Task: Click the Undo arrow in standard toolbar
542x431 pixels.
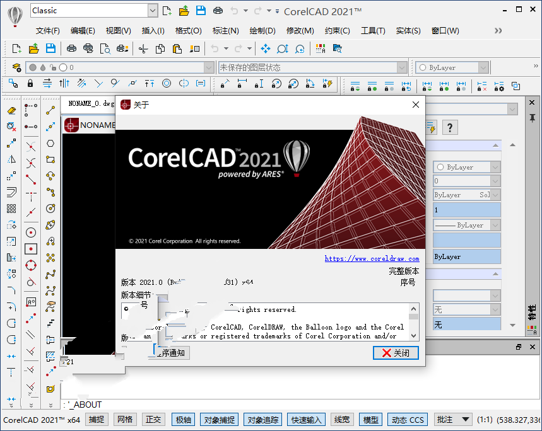Action: [215, 49]
